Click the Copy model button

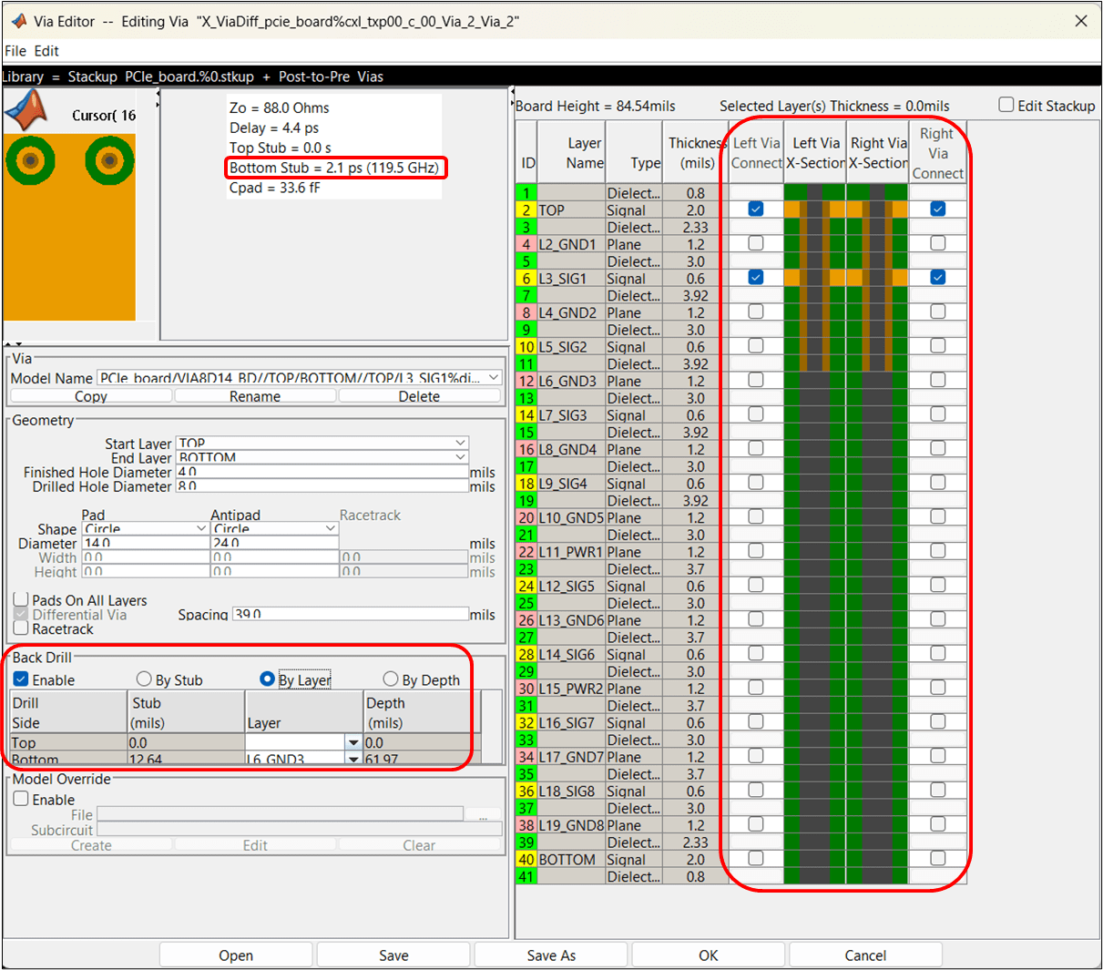[x=91, y=396]
